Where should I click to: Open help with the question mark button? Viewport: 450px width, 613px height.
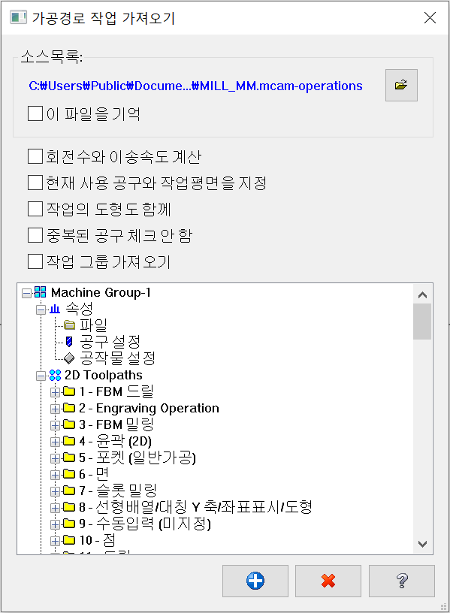coord(401,581)
